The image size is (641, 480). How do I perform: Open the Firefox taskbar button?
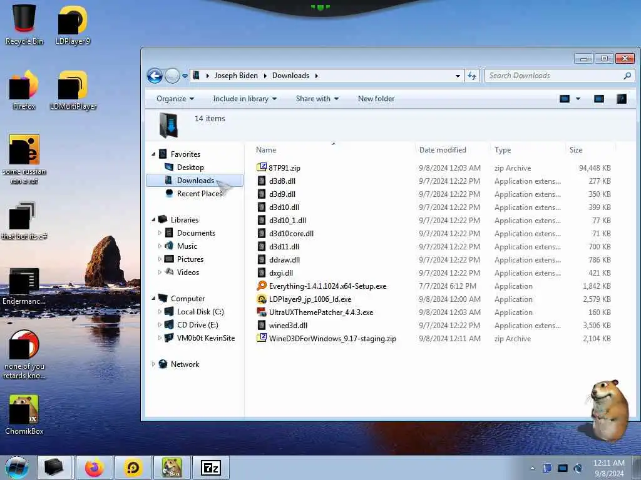(95, 467)
